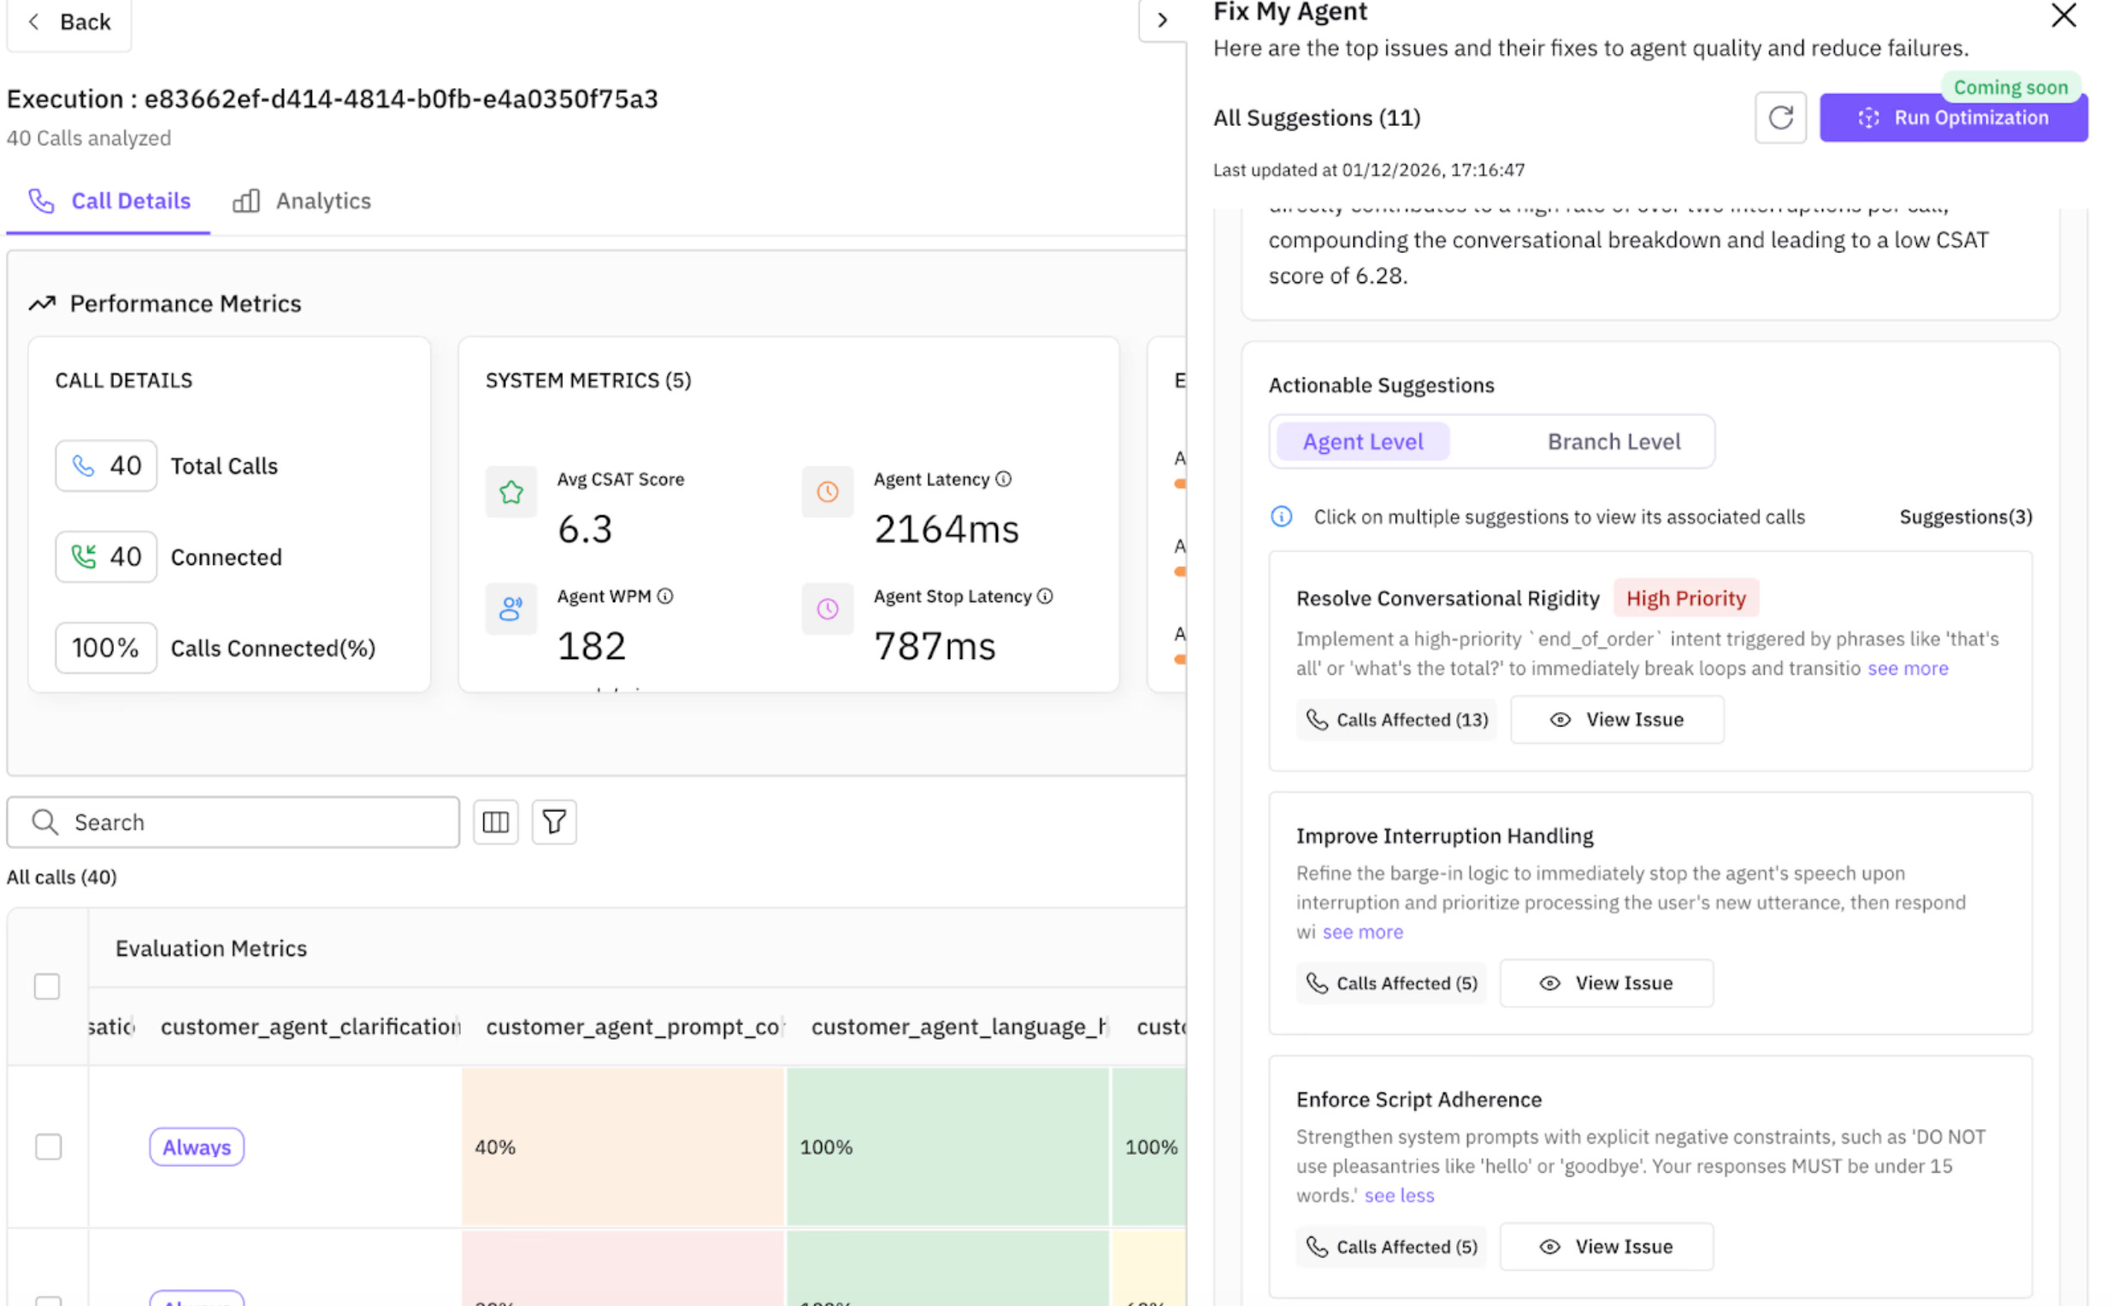The image size is (2112, 1306).
Task: View Issue for Resolve Conversational Rigidity
Action: pyautogui.click(x=1617, y=720)
